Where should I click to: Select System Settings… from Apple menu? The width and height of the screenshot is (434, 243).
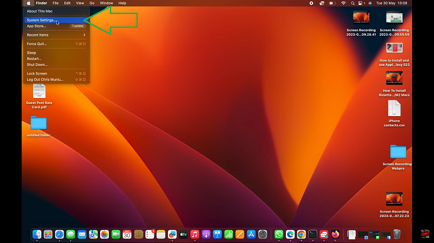(x=42, y=20)
